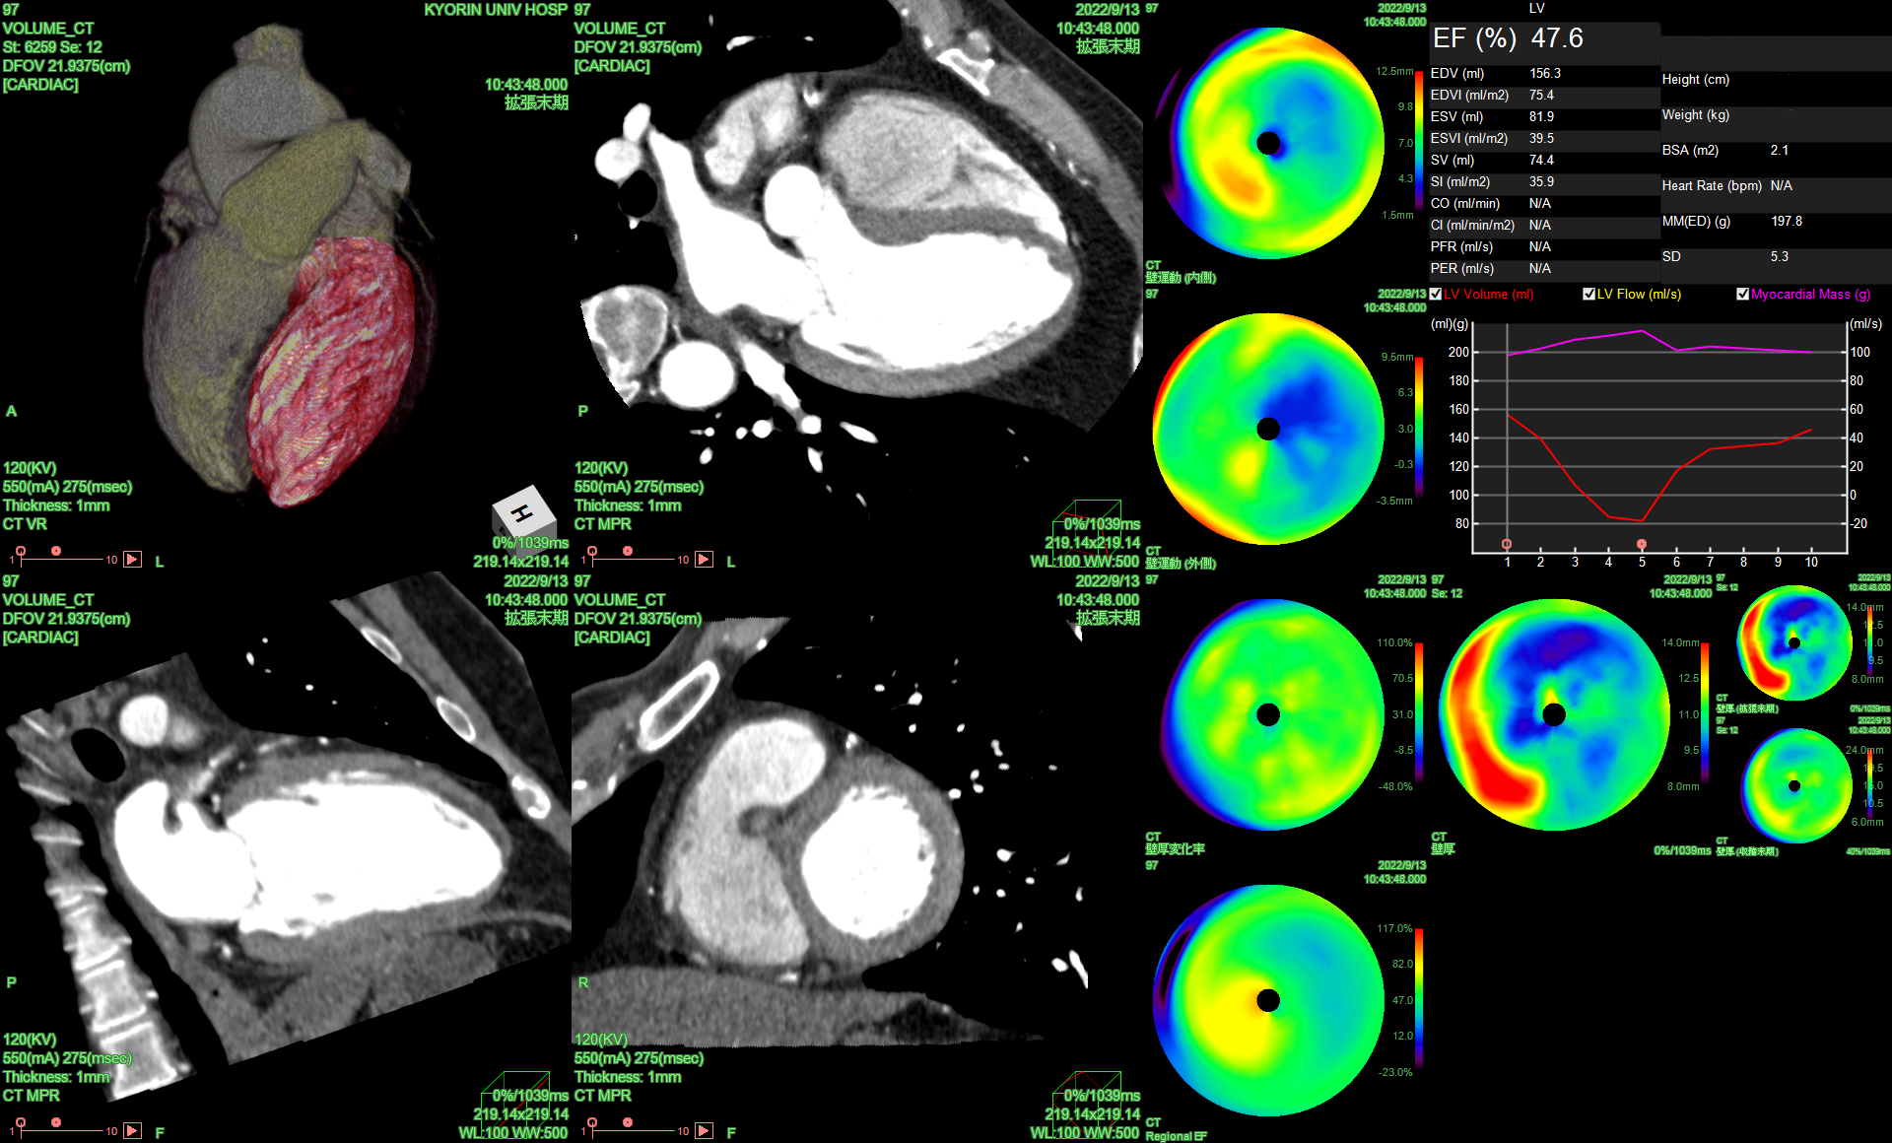Select the inner wall motion polar map
The width and height of the screenshot is (1892, 1143).
(x=1268, y=143)
